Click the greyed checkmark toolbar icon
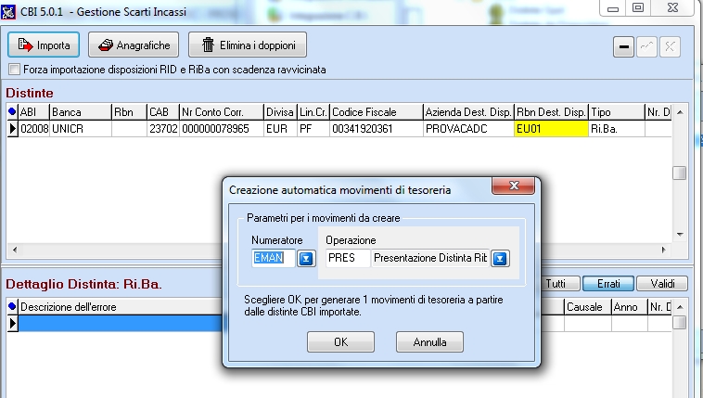This screenshot has height=398, width=703. 646,46
